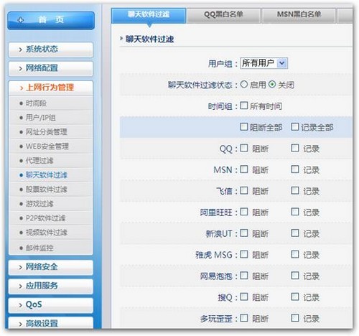Open the WEB安全管理 sidebar item

(x=51, y=146)
